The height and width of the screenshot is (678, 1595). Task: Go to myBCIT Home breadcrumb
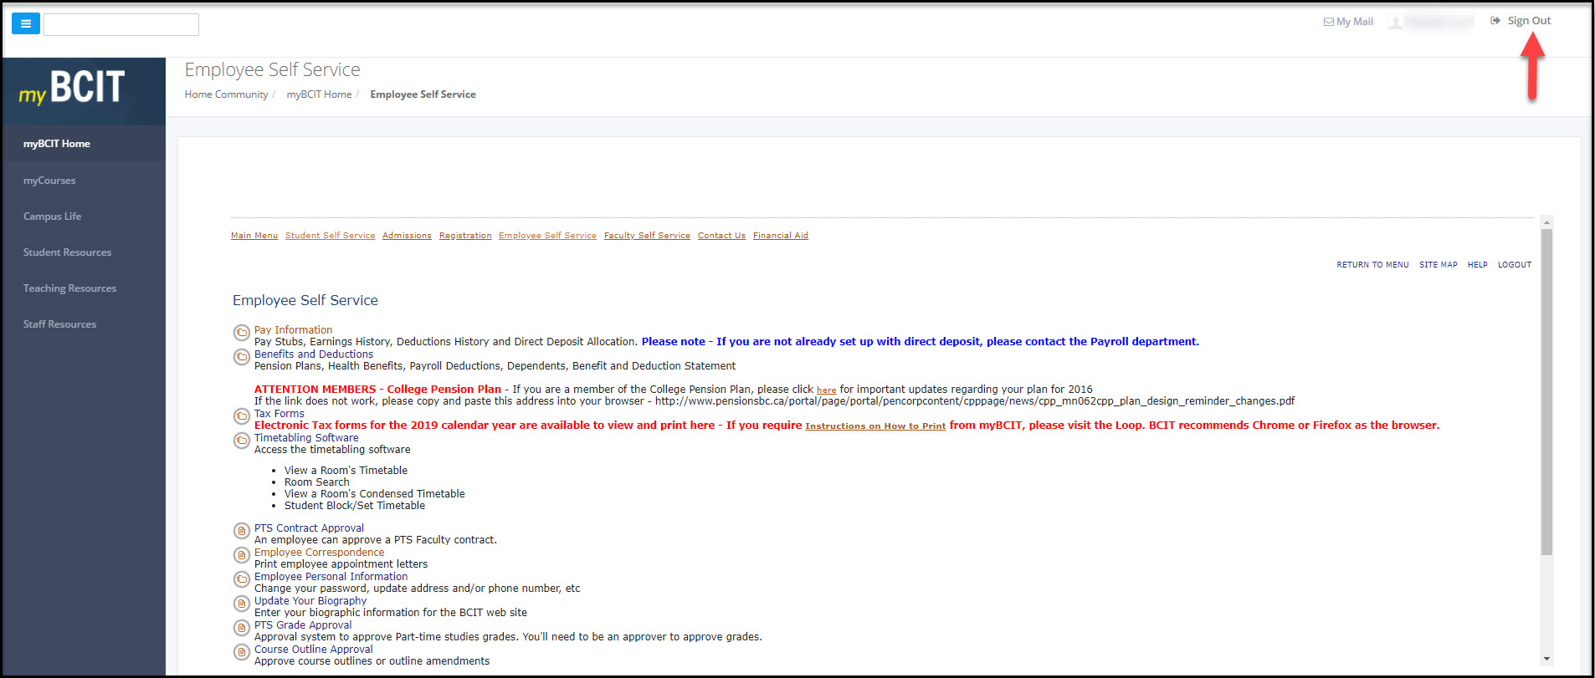(x=319, y=94)
